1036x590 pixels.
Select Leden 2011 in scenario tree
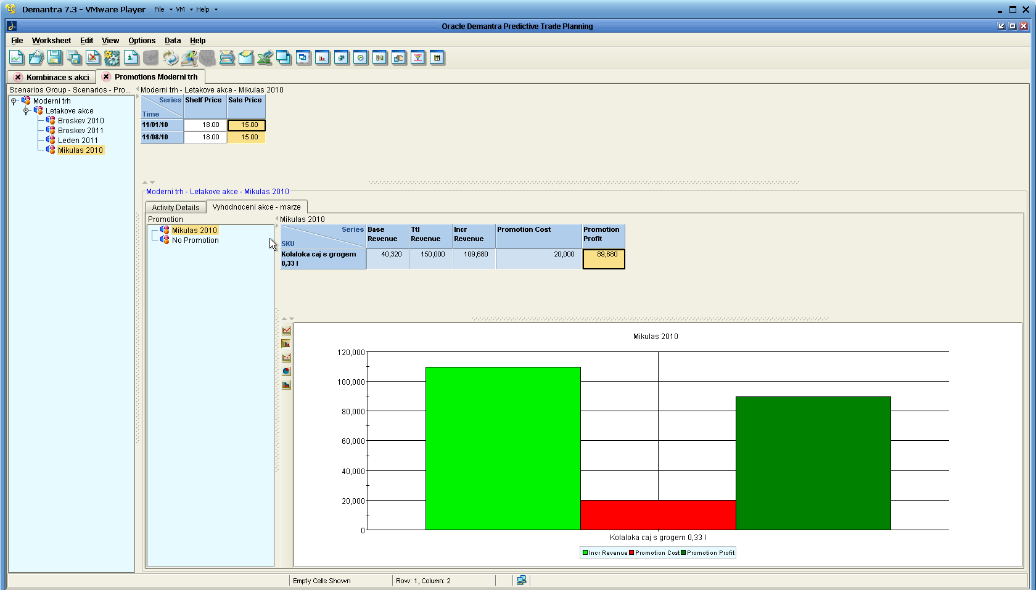[78, 141]
